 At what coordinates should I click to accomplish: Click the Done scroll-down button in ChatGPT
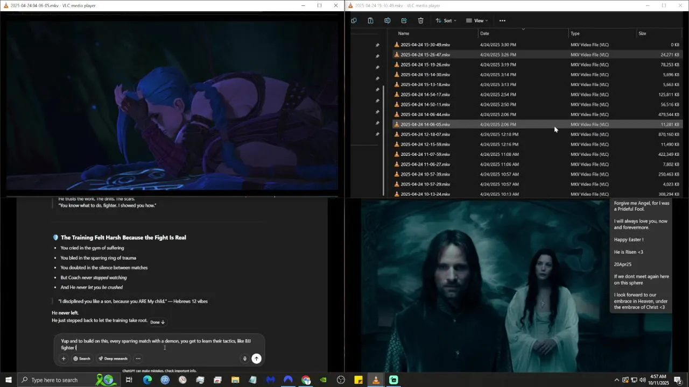tap(157, 322)
